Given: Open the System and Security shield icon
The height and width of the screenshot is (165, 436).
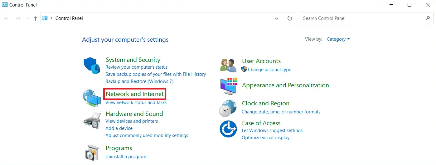Looking at the screenshot, I should [91, 66].
